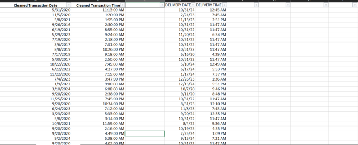Click the delivery time 4:39 AM
The height and width of the screenshot is (145, 358).
211,54
